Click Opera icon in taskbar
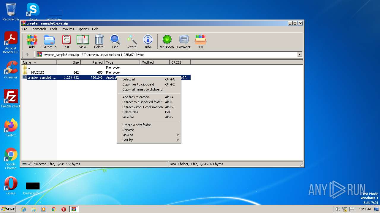The height and width of the screenshot is (213, 380). coord(64,209)
